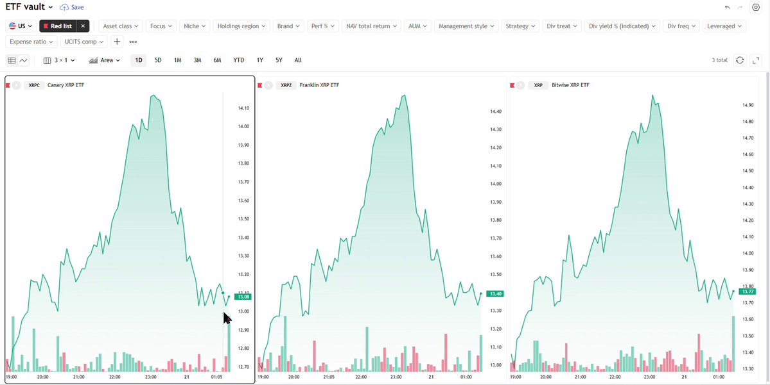
Task: Switch to table view
Action: coord(12,60)
